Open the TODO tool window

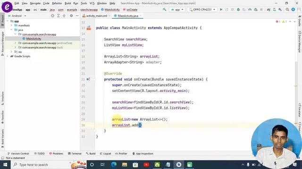[x=39, y=154]
